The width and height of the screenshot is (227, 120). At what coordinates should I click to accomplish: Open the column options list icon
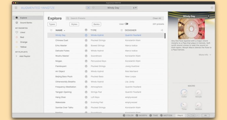click(x=122, y=30)
